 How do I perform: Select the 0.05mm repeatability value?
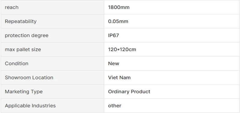(118, 21)
